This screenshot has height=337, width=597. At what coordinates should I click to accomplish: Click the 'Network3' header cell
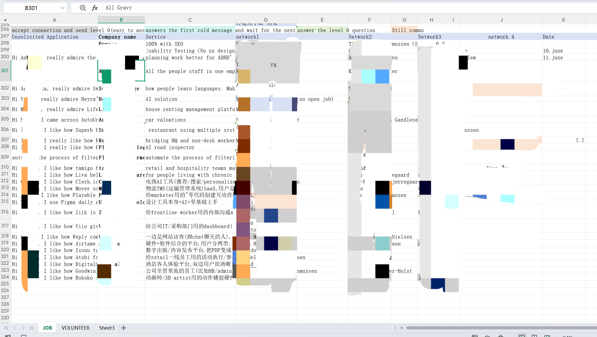431,37
